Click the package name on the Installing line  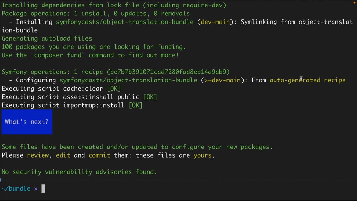pos(125,22)
